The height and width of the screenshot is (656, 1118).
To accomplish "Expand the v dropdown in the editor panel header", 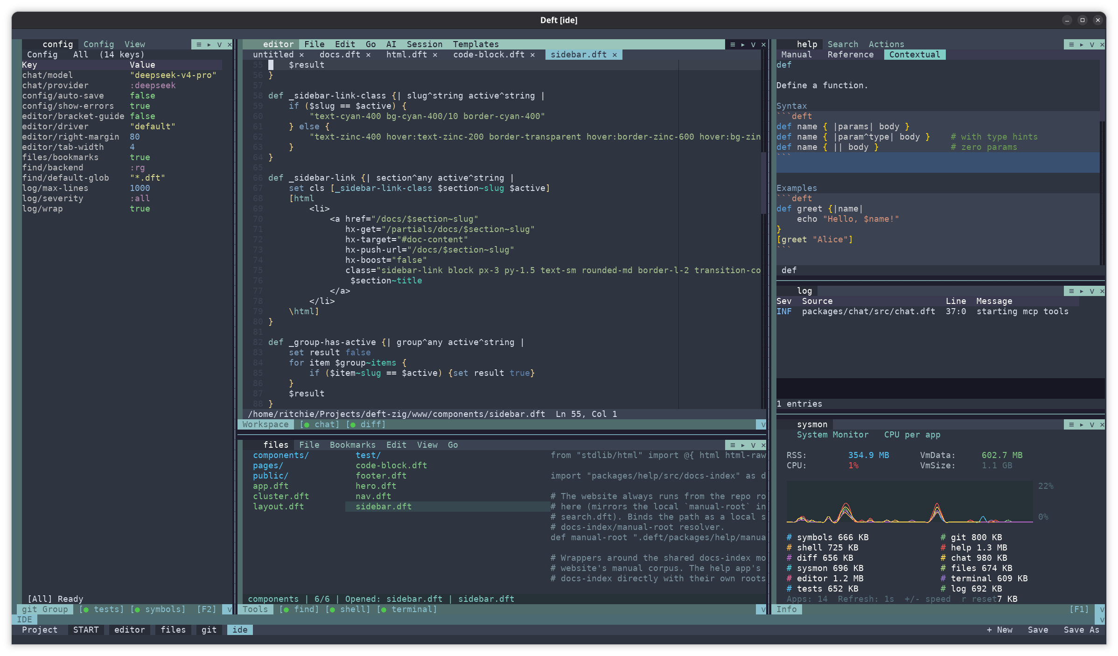I will (x=753, y=44).
